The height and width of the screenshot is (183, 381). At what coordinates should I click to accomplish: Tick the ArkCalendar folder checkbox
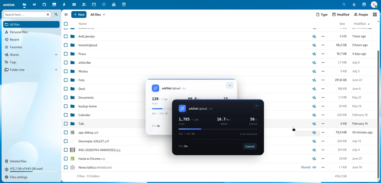[x=66, y=36]
